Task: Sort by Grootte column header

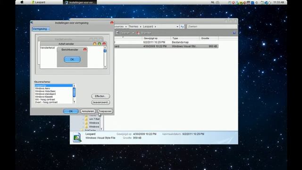Action: click(x=209, y=38)
